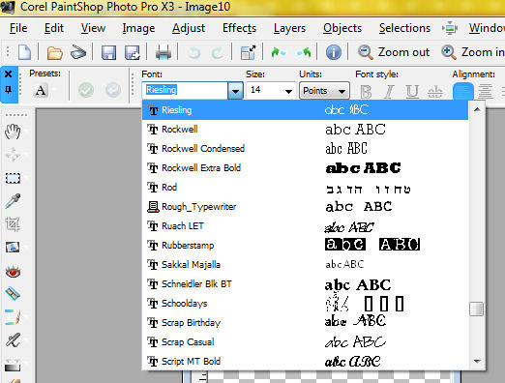Choose the Rough_Typewriter font
This screenshot has width=505, height=383.
[306, 207]
